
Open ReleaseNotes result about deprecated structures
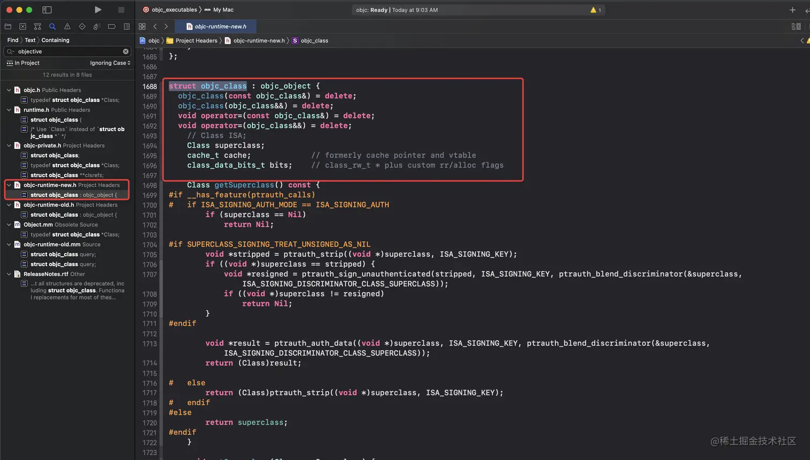pyautogui.click(x=67, y=290)
